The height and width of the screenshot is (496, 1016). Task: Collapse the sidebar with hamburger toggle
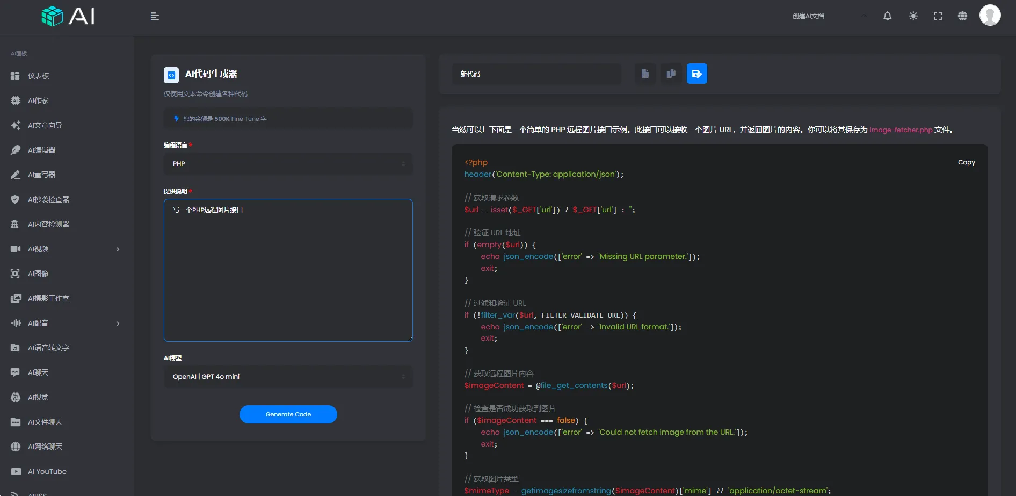(155, 17)
